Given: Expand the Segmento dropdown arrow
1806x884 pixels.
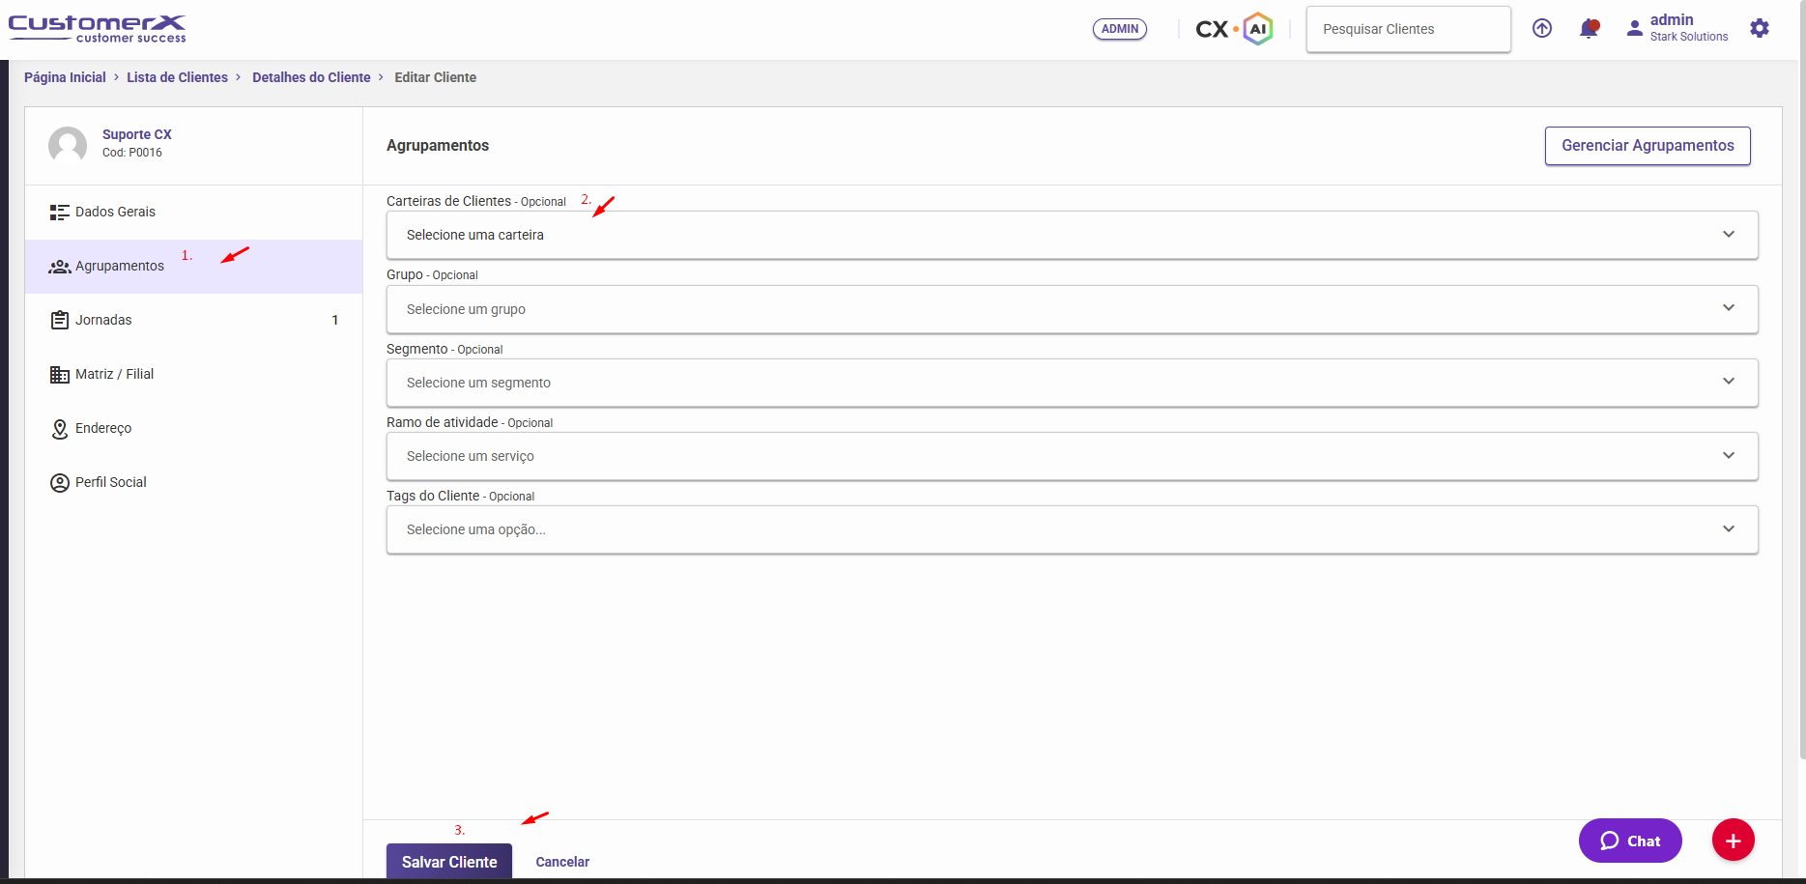Looking at the screenshot, I should [x=1729, y=382].
